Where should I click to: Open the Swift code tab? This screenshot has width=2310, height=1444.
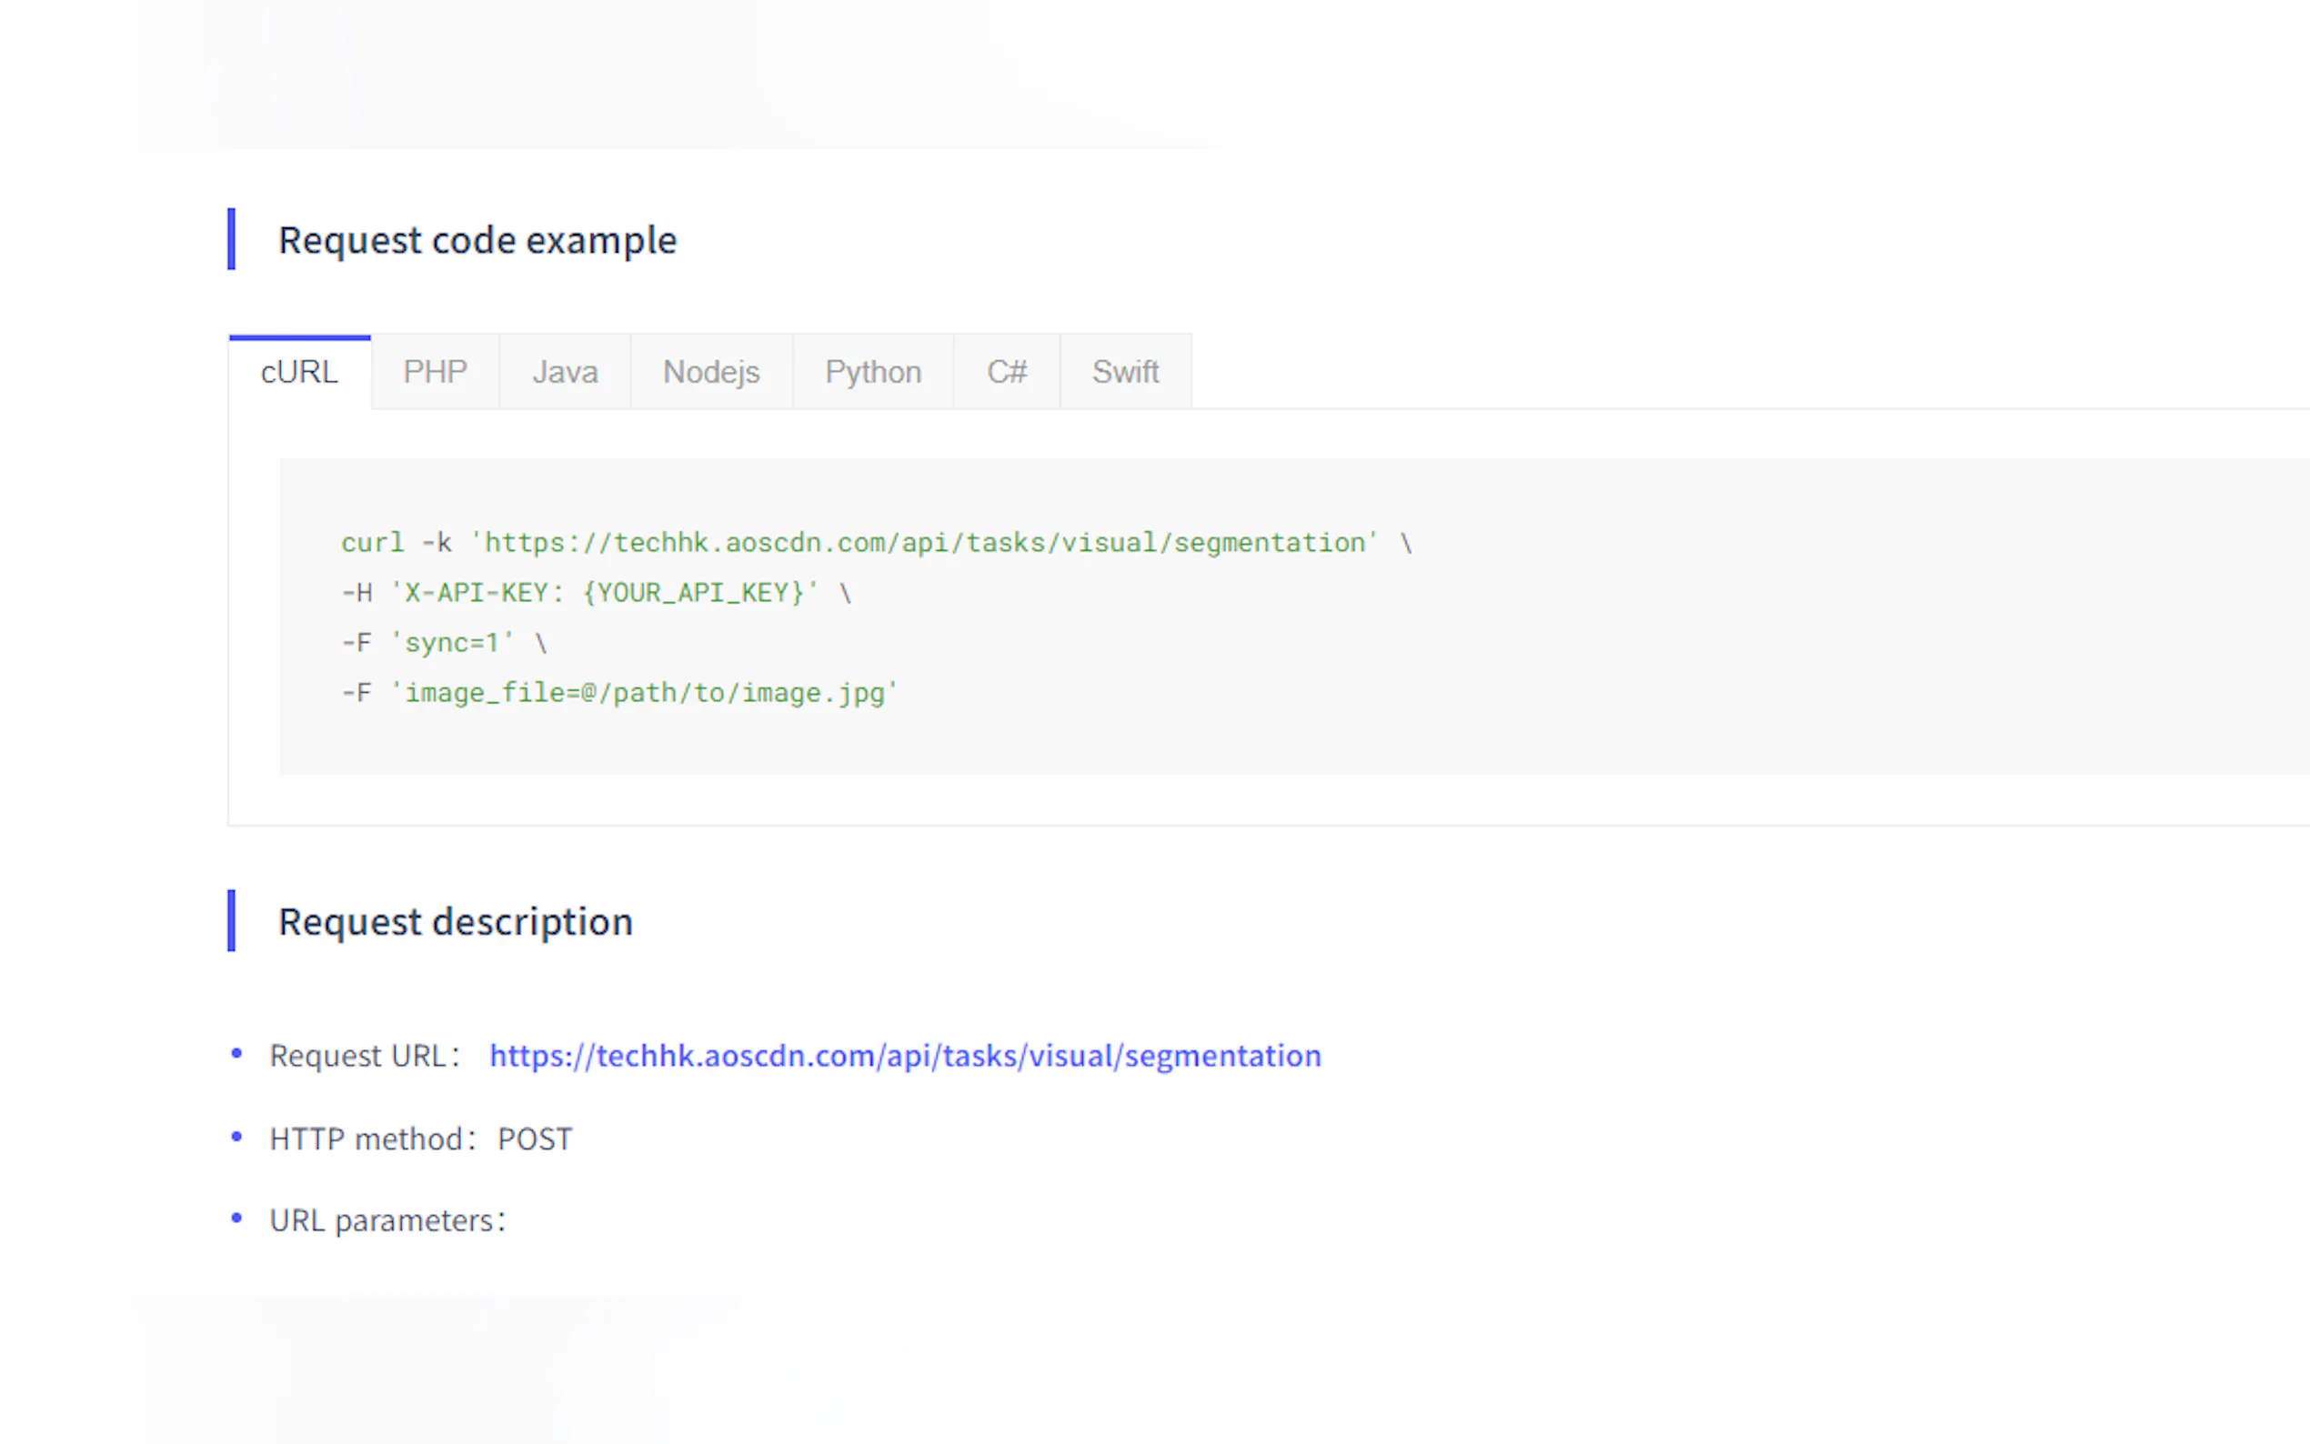point(1124,372)
